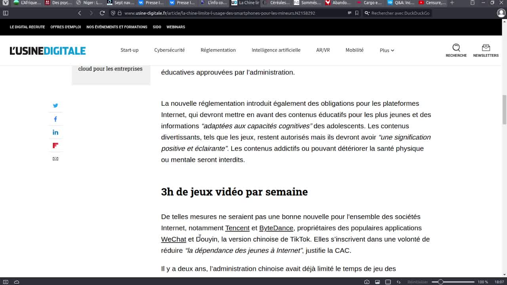This screenshot has height=285, width=507.
Task: Go back to previous page
Action: 80,13
